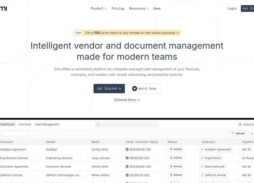Follow the Schedule Demo link
This screenshot has width=254, height=183.
(127, 100)
